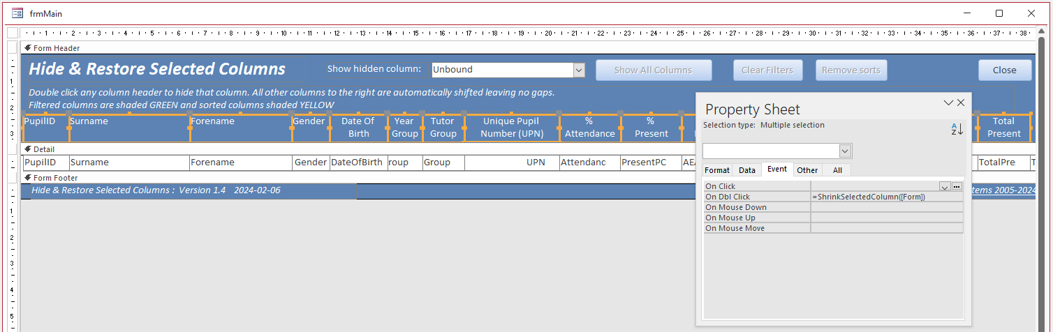The image size is (1053, 332).
Task: Sort Property Sheet properties alphabetically (A-Z icon)
Action: coord(957,129)
